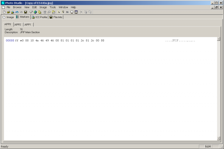Click the hex offset 00000 line
Viewport: 224px width, 149px height.
[x=55, y=40]
